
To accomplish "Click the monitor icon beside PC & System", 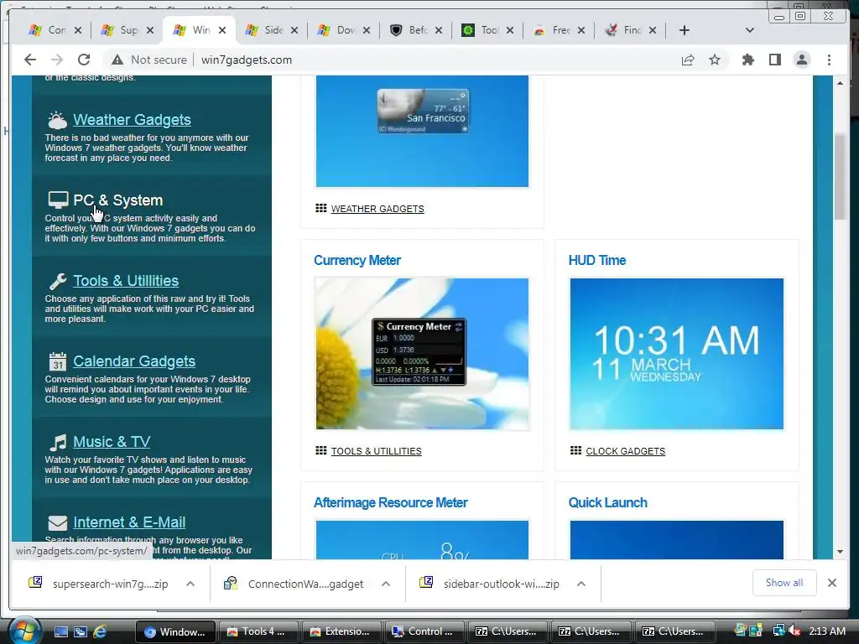I will (58, 200).
